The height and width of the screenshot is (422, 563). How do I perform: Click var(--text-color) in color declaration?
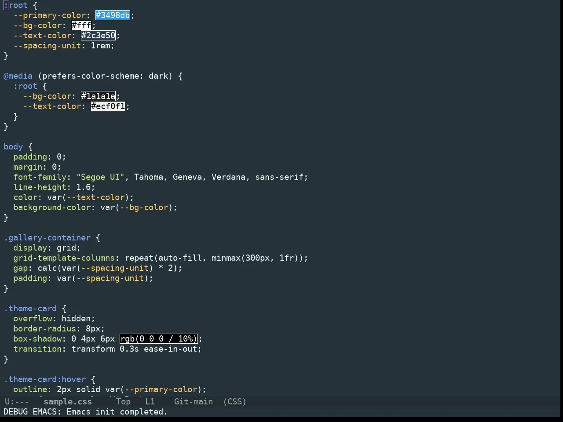(x=88, y=197)
